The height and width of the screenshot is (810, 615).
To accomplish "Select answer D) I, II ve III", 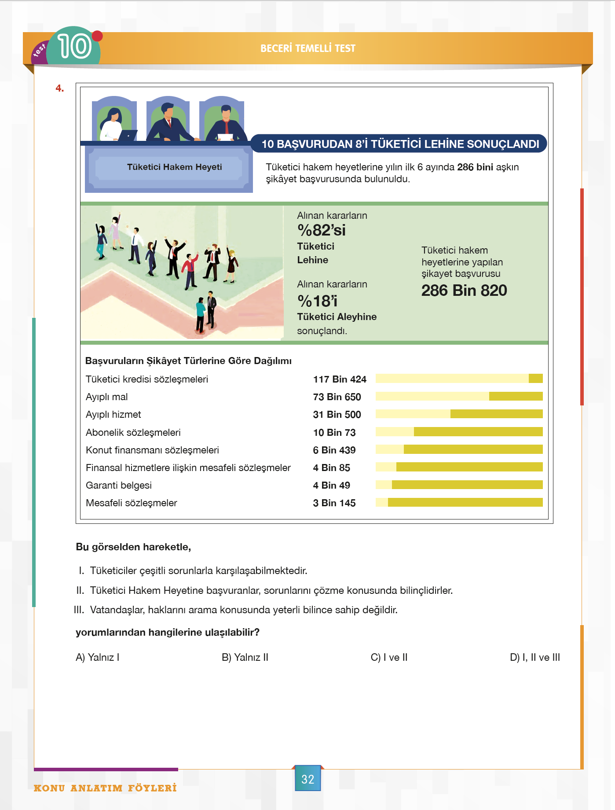I will 535,658.
